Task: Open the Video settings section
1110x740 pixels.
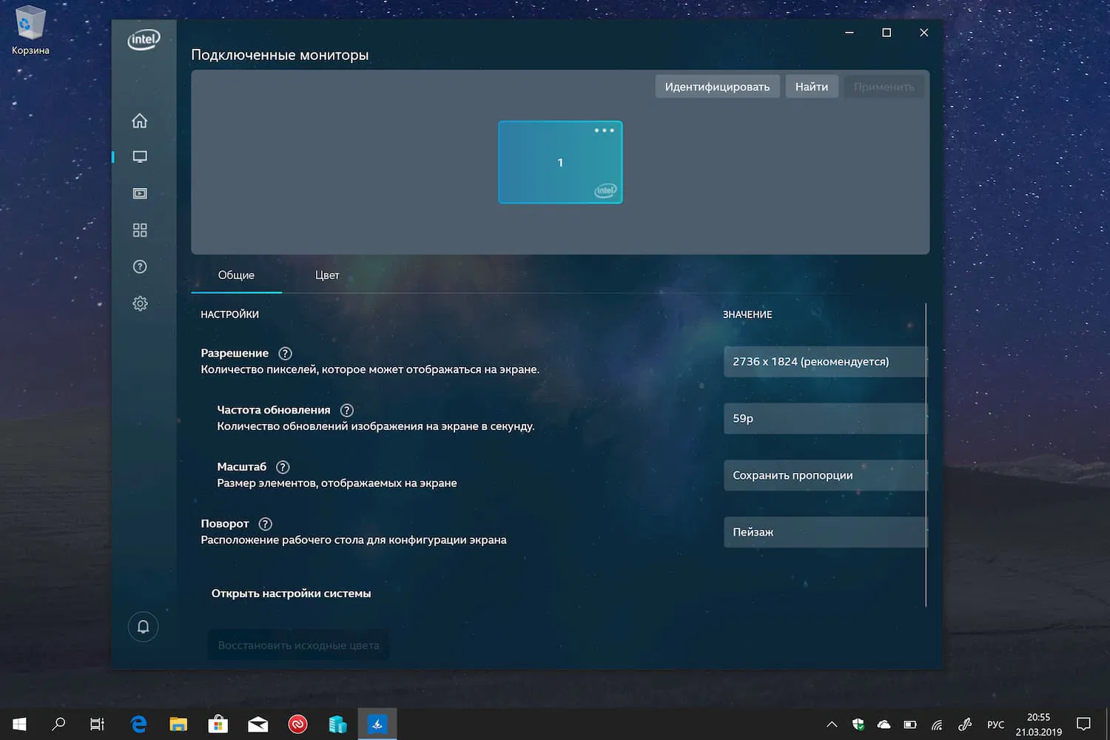Action: (x=140, y=193)
